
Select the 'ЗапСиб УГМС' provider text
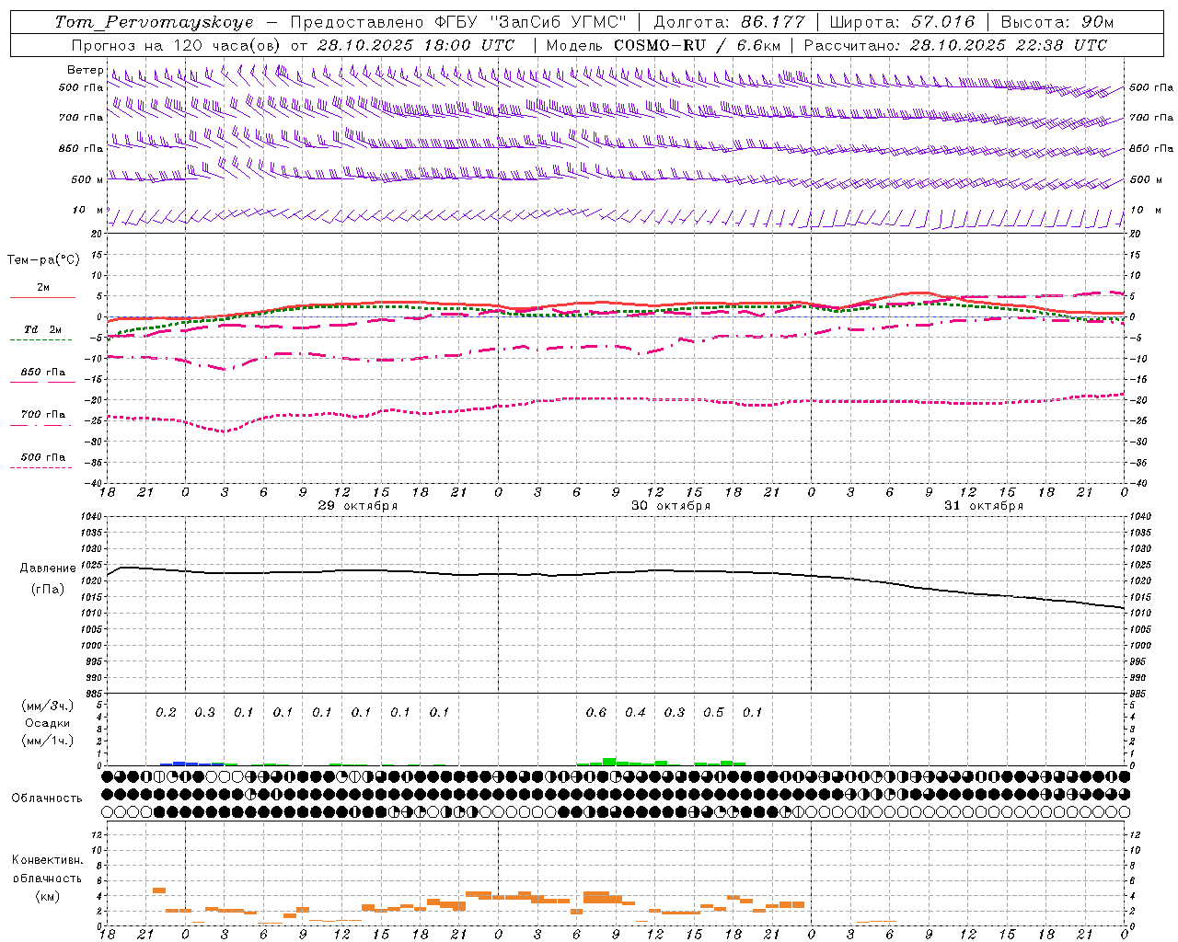[560, 22]
